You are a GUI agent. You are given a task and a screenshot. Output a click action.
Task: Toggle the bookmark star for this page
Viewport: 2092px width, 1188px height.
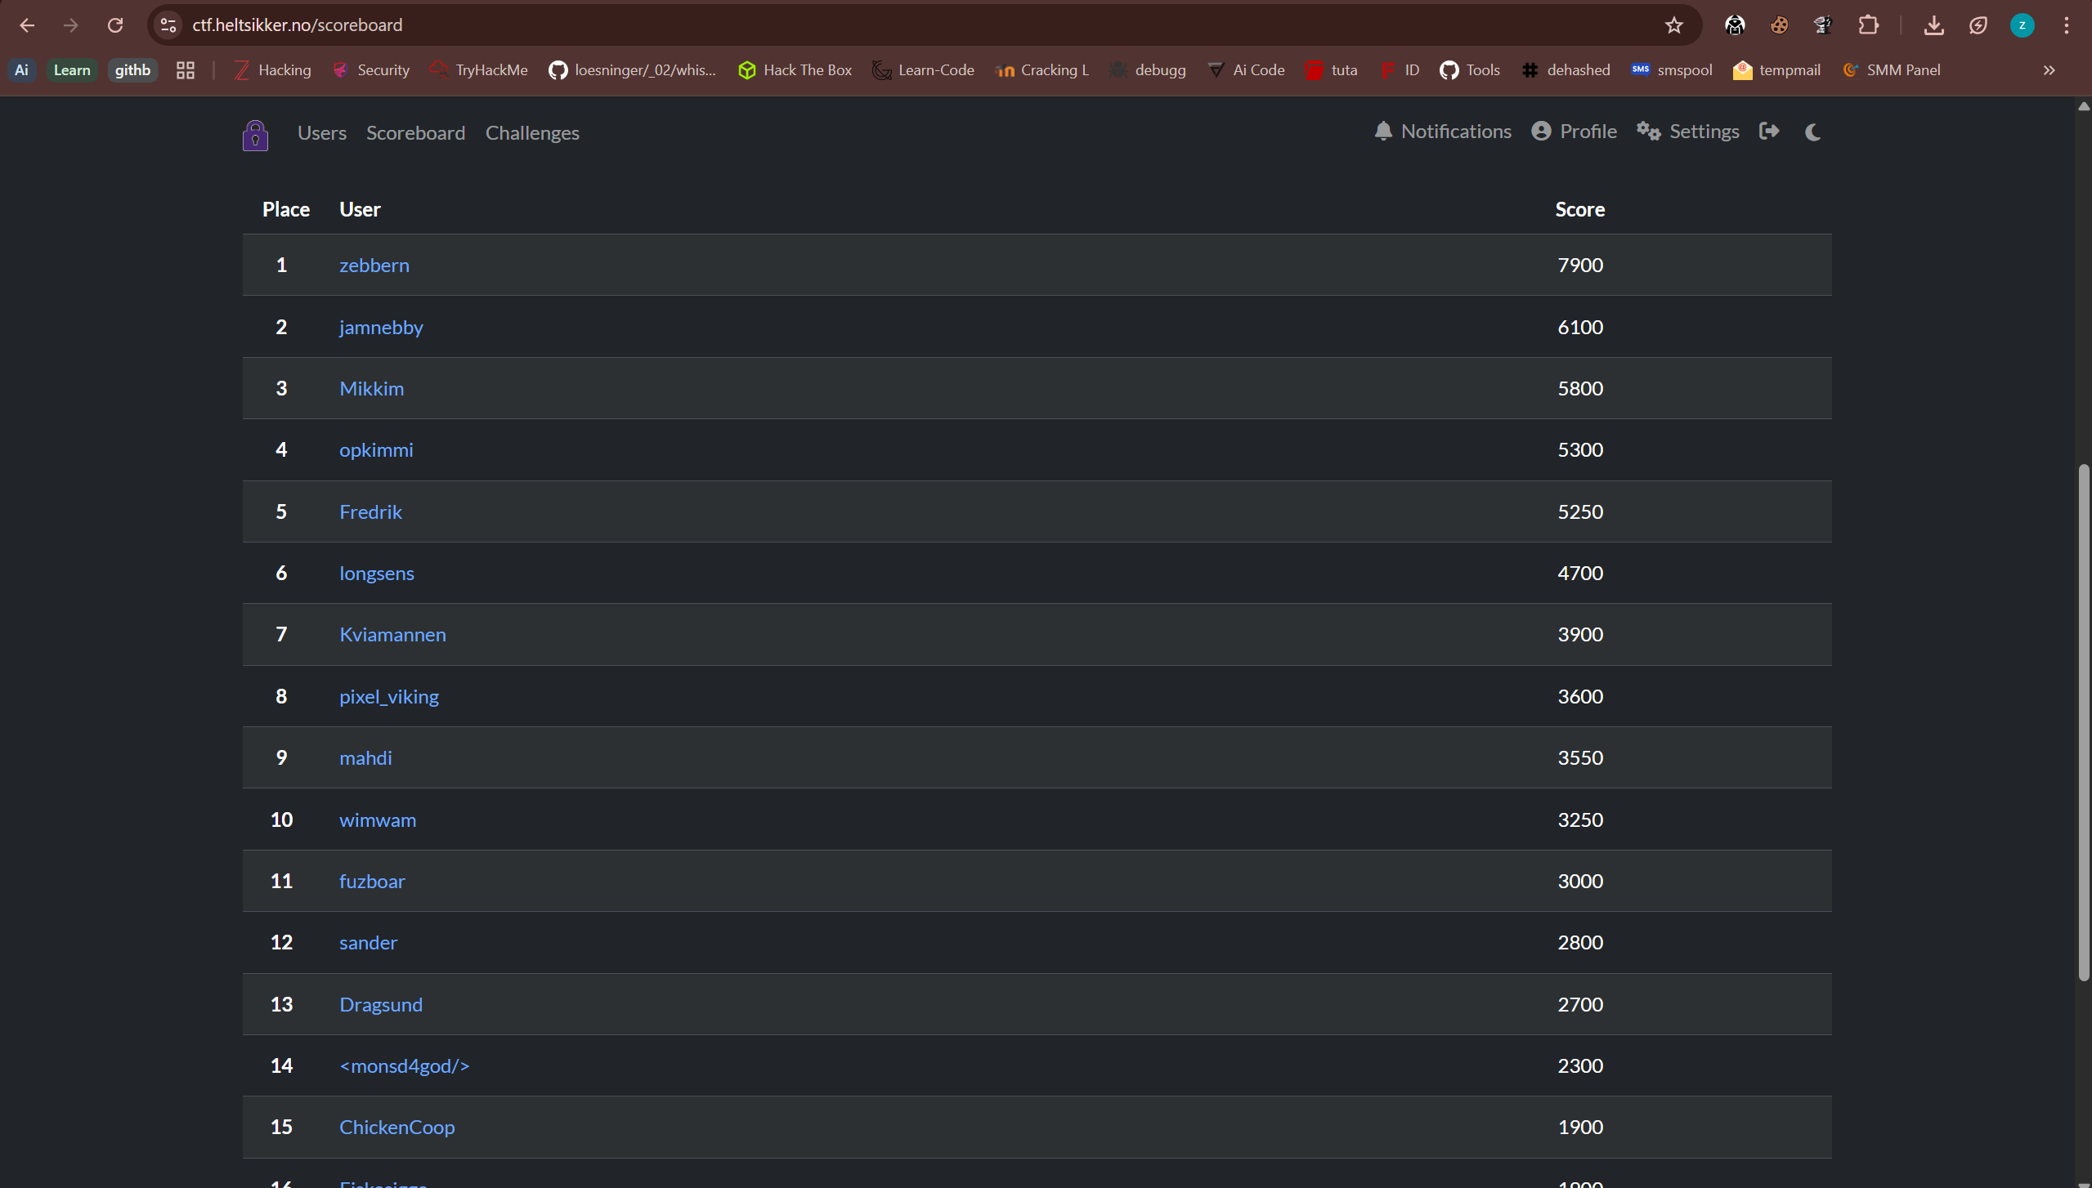[x=1673, y=25]
